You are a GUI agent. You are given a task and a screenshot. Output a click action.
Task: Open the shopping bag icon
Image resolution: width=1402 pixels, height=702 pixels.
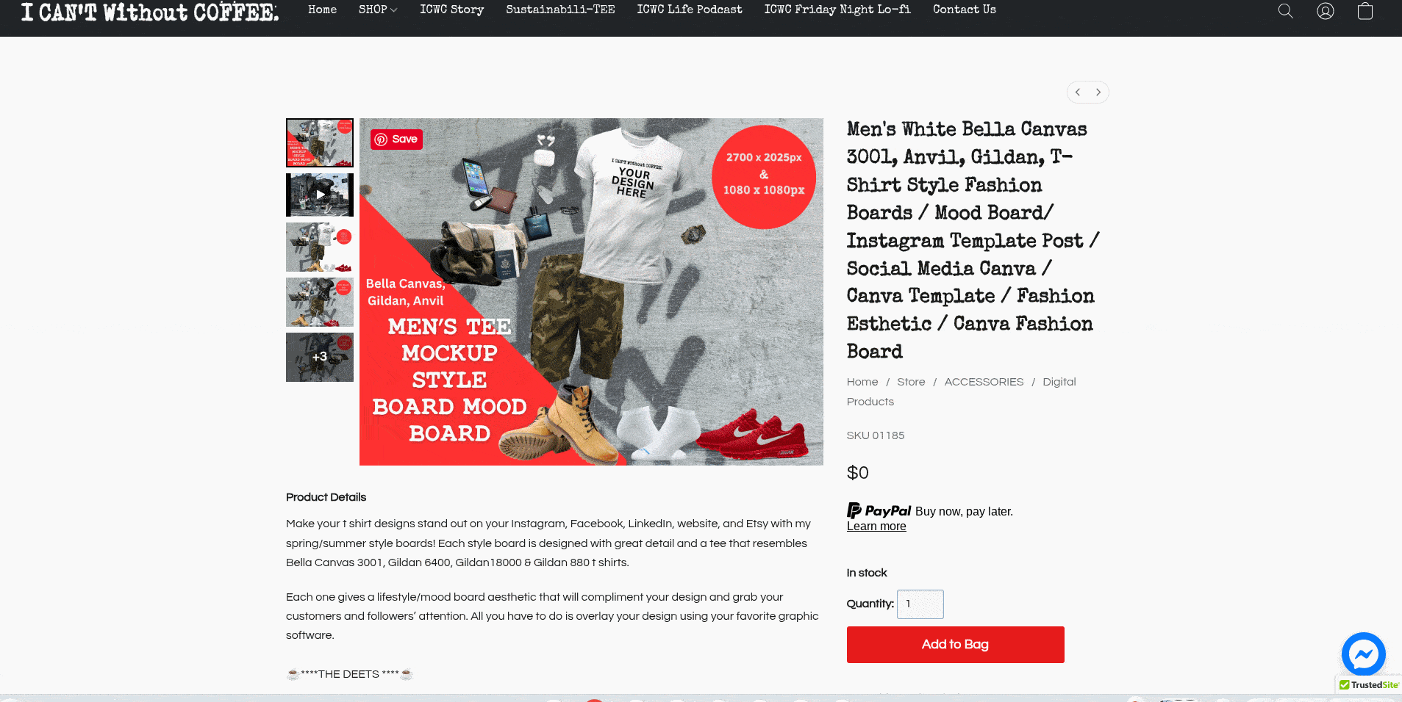click(x=1365, y=11)
